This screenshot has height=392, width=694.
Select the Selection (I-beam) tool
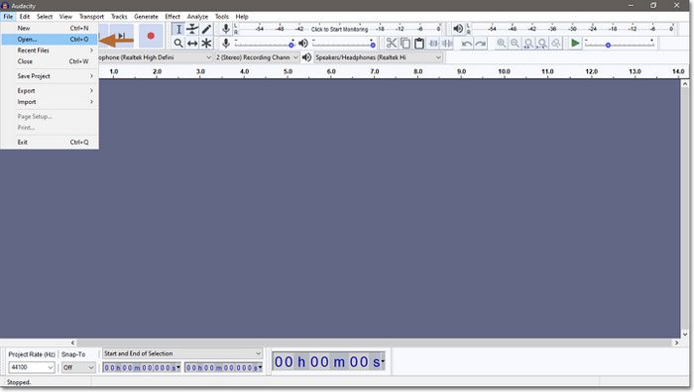tap(178, 29)
